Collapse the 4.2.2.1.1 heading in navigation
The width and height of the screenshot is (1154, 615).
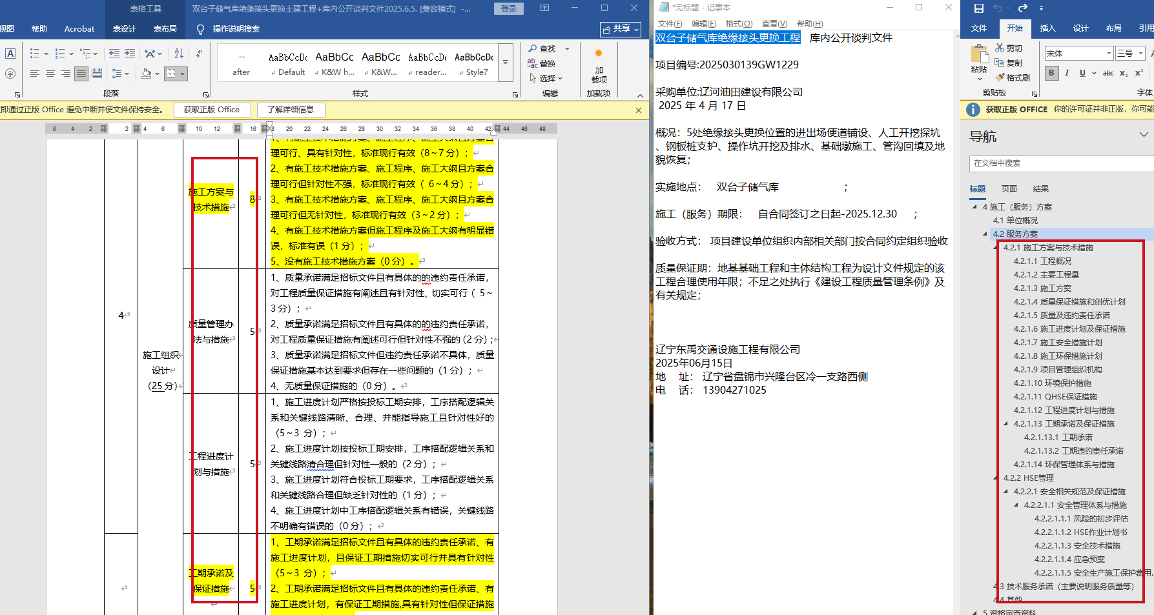coord(1016,505)
